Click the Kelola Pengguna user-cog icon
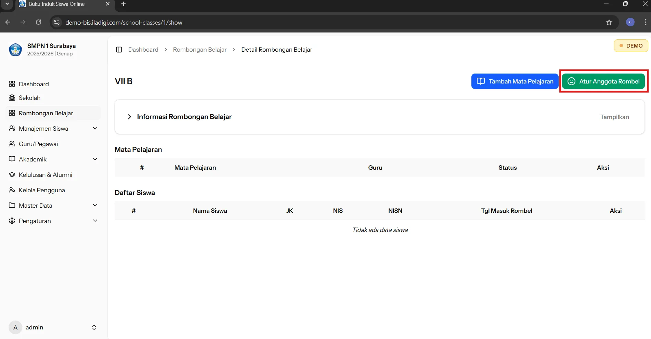 click(x=12, y=190)
